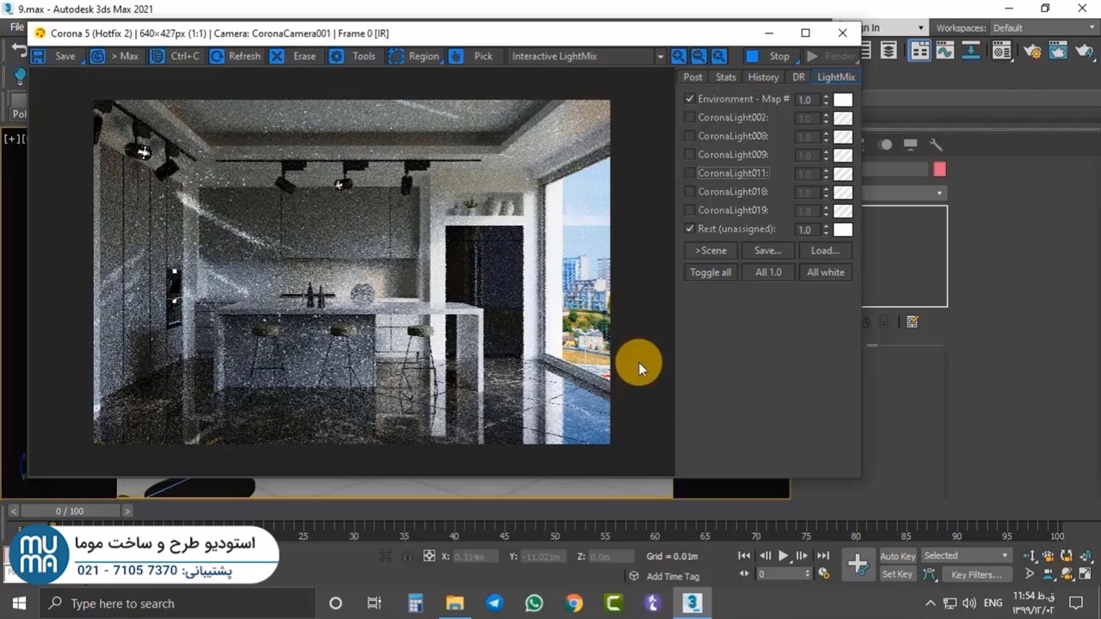Screen dimensions: 1101x619
Task: Click the Refresh render icon
Action: 218,57
